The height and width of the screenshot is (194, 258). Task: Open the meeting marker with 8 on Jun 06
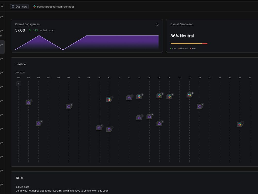pos(69,106)
